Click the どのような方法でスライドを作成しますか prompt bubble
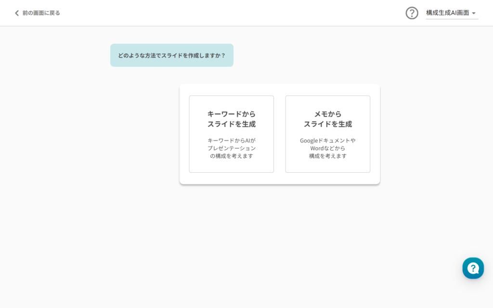The height and width of the screenshot is (308, 493). click(171, 55)
